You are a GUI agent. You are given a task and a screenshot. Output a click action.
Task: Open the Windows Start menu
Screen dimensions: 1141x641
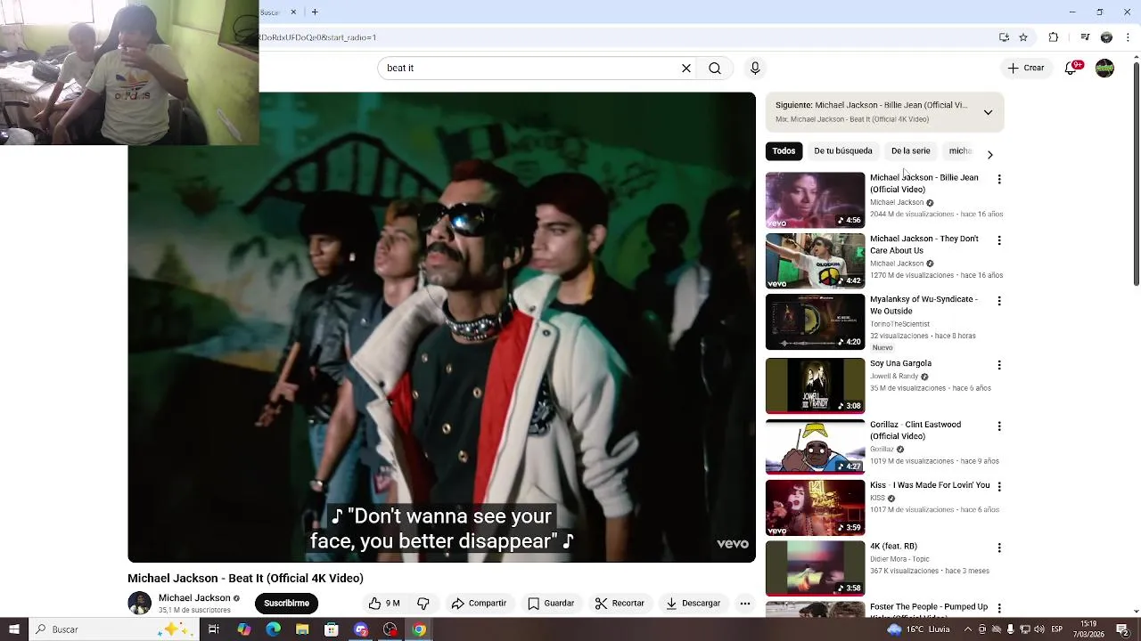coord(13,629)
